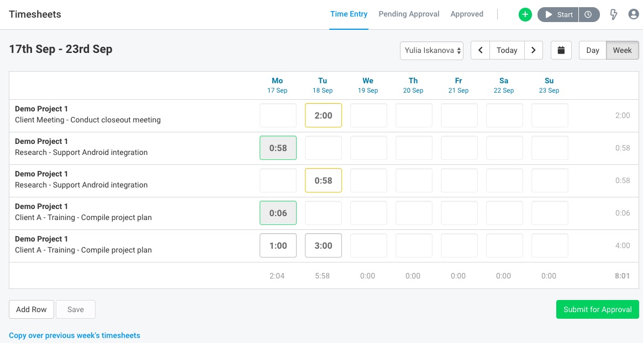Click the weekly total 8:01
Viewport: 643px width, 343px height.
622,276
